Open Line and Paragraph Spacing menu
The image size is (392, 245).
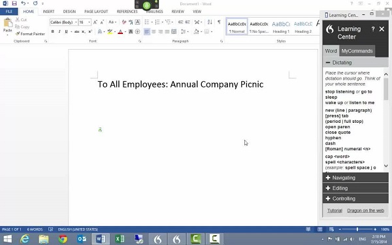pyautogui.click(x=184, y=31)
